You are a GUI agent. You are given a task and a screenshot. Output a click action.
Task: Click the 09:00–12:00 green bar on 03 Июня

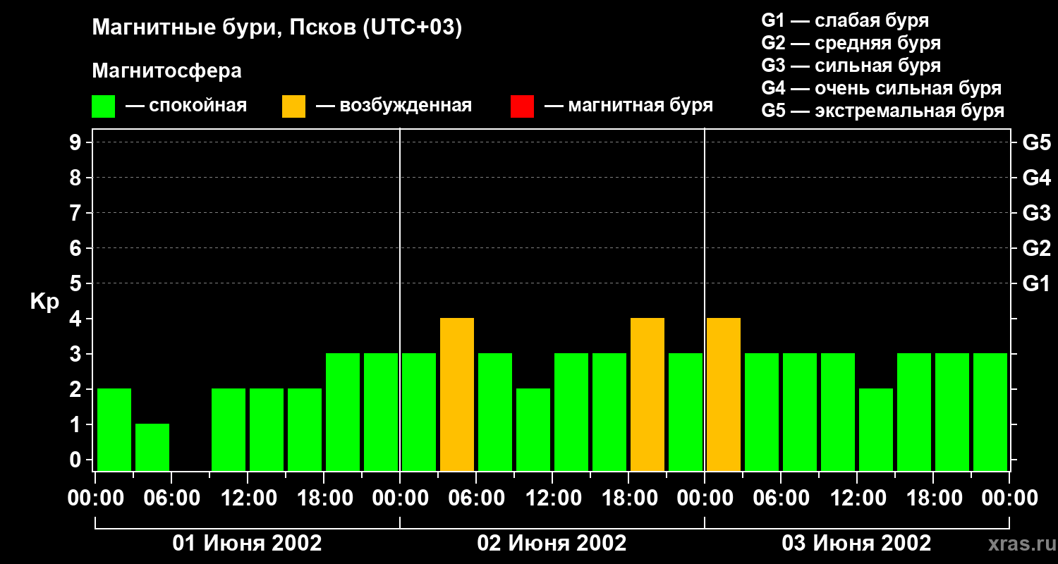click(x=838, y=412)
